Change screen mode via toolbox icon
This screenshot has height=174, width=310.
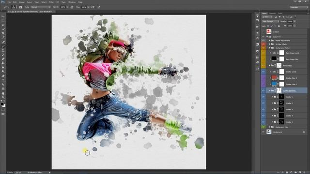(3, 114)
